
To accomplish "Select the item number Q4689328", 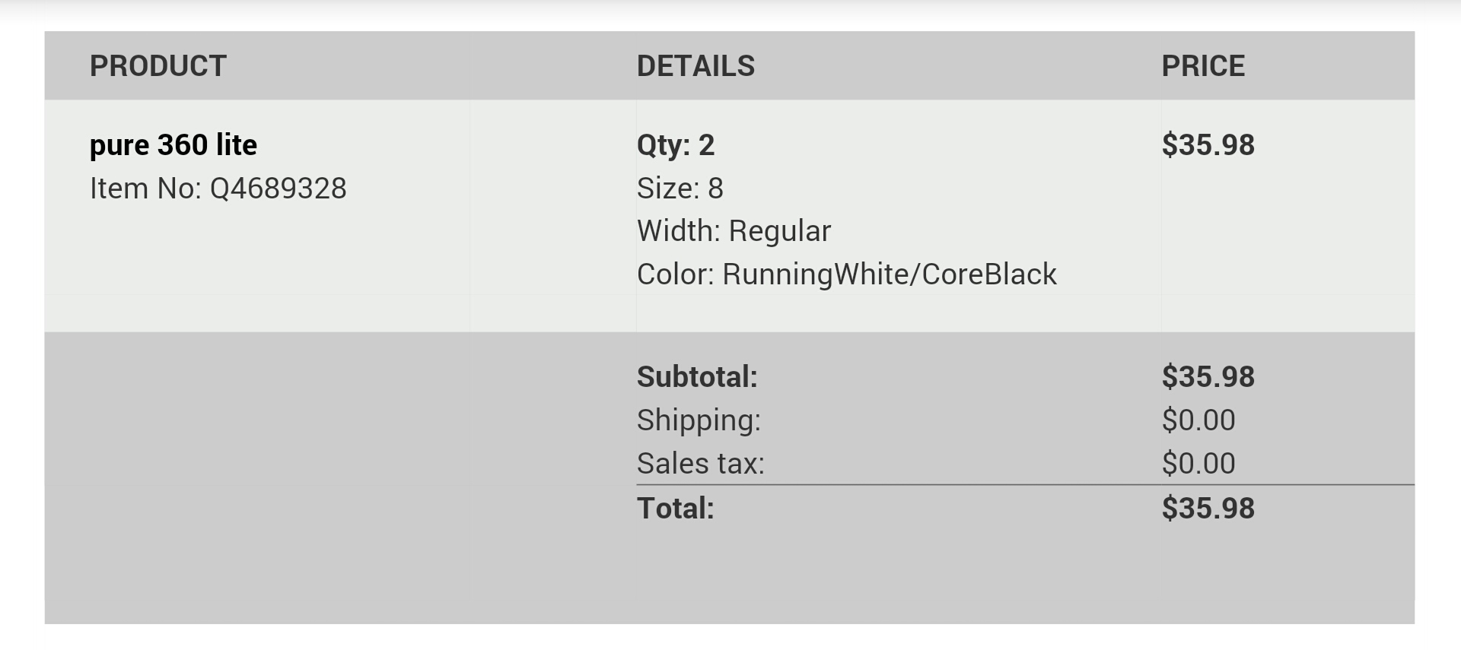I will 278,189.
